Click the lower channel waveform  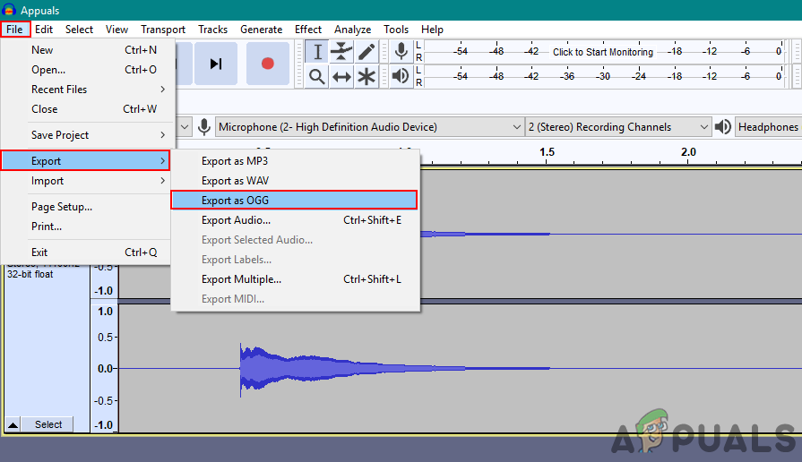click(x=461, y=369)
